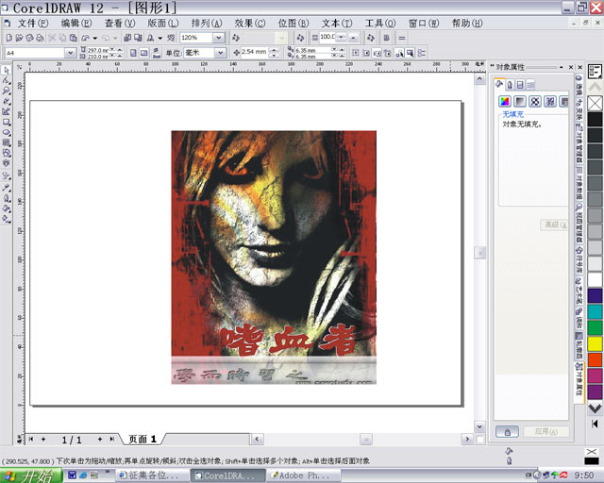Open the 工具(O) menu
Viewport: 604px width, 483px height.
[x=379, y=23]
